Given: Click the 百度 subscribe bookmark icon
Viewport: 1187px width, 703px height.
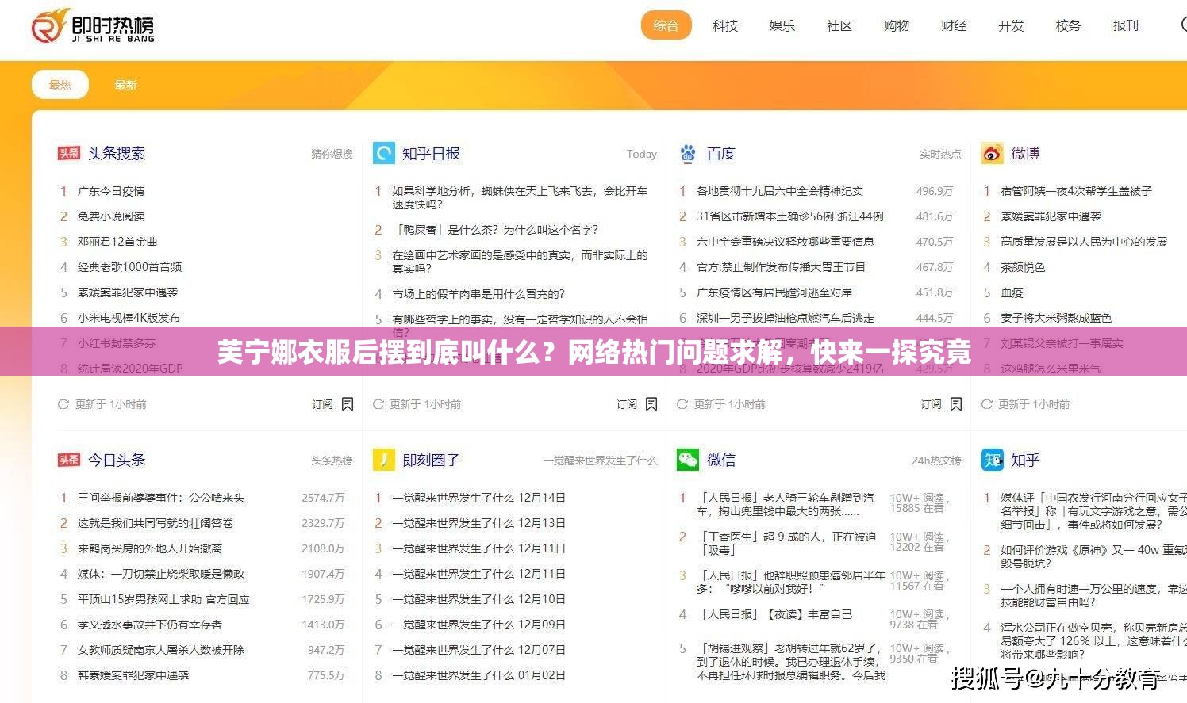Looking at the screenshot, I should [x=956, y=404].
